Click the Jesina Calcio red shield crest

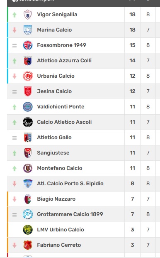[x=28, y=91]
